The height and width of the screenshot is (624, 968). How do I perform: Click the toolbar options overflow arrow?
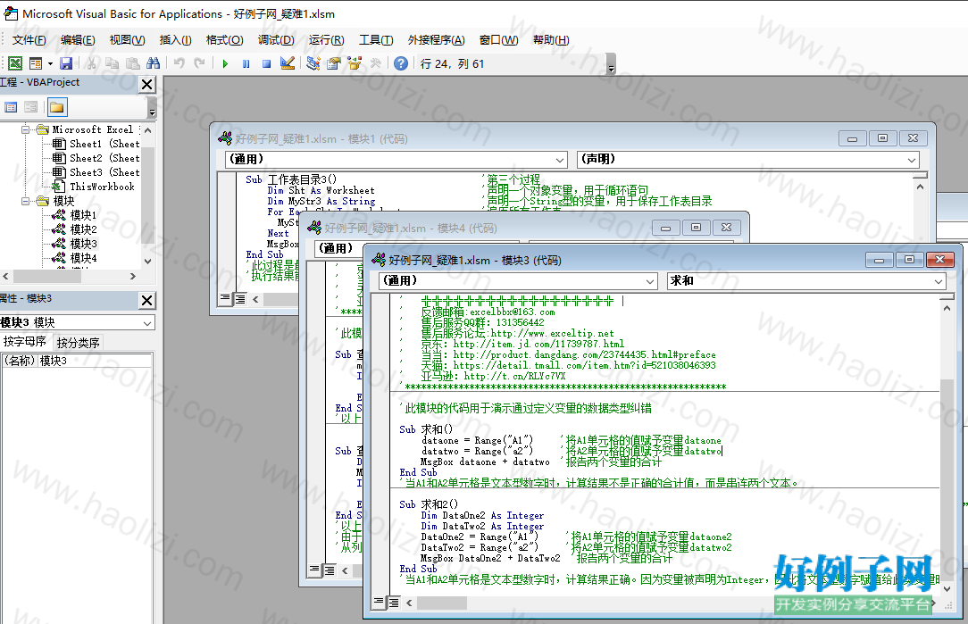(611, 64)
